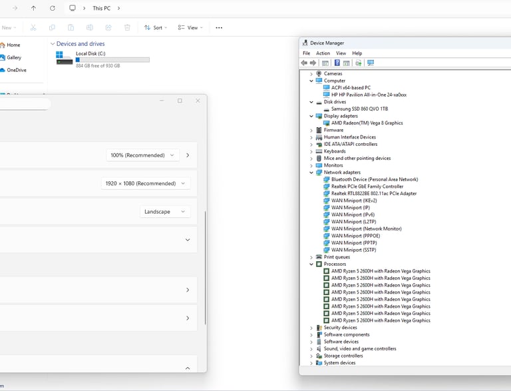Collapse the Processors node

(x=311, y=264)
